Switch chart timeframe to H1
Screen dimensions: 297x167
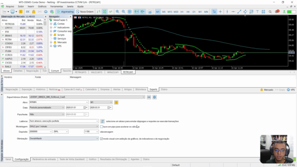click(x=182, y=12)
